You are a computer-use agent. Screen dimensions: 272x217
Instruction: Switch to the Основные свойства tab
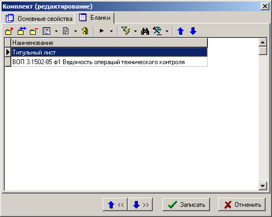click(38, 19)
